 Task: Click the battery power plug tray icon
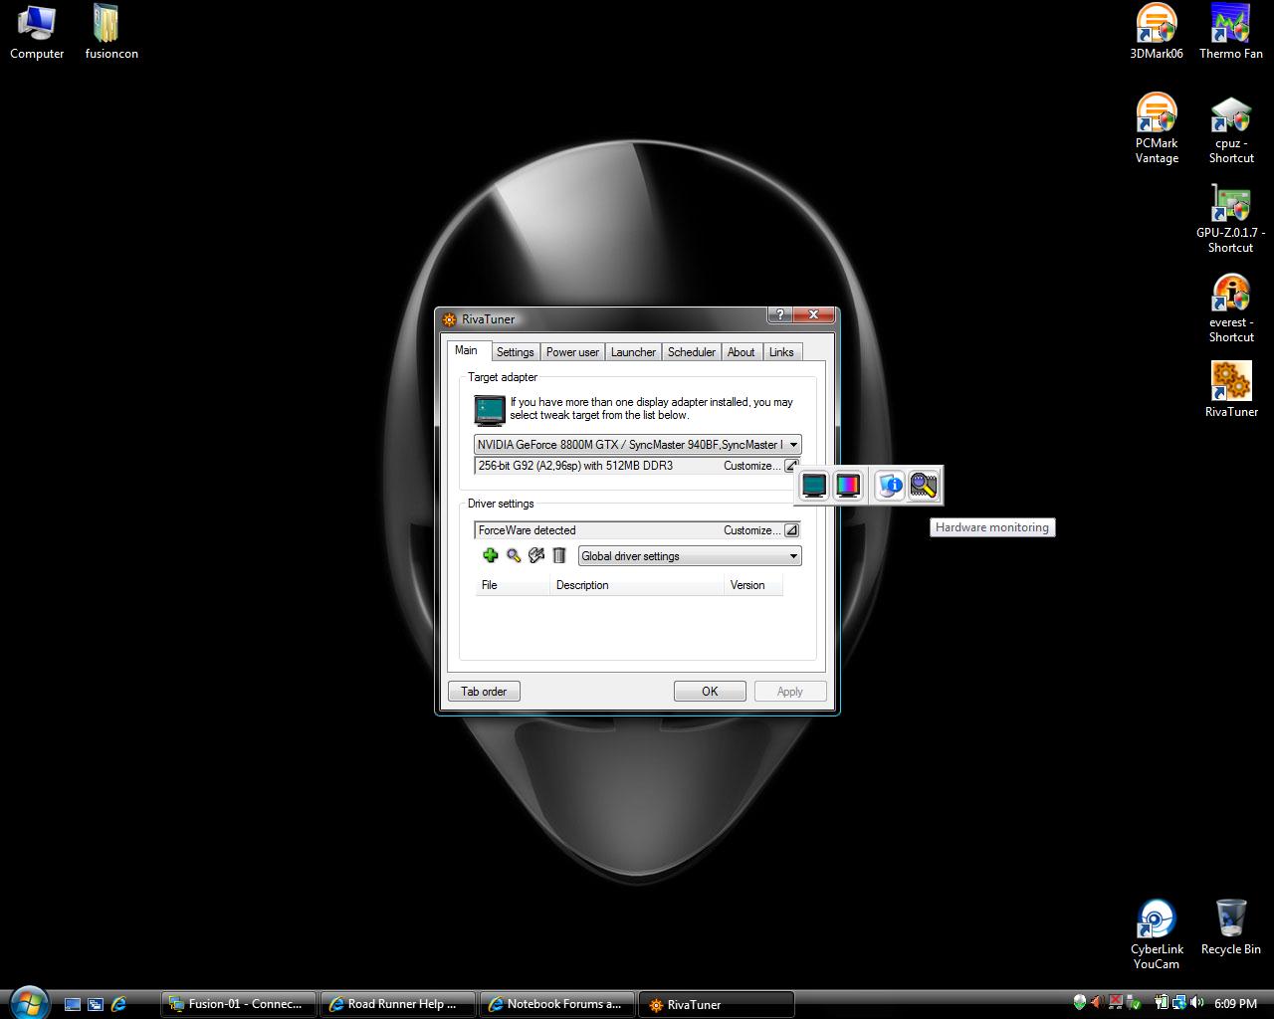[x=1162, y=1002]
